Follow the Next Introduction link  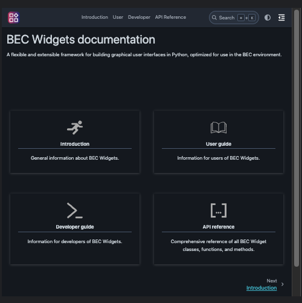pyautogui.click(x=262, y=288)
